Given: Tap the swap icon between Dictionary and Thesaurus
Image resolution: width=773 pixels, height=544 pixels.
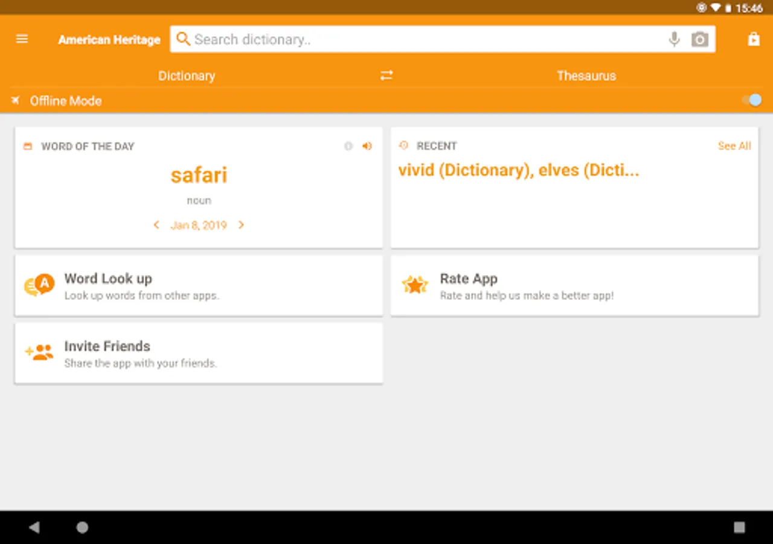Looking at the screenshot, I should tap(386, 76).
